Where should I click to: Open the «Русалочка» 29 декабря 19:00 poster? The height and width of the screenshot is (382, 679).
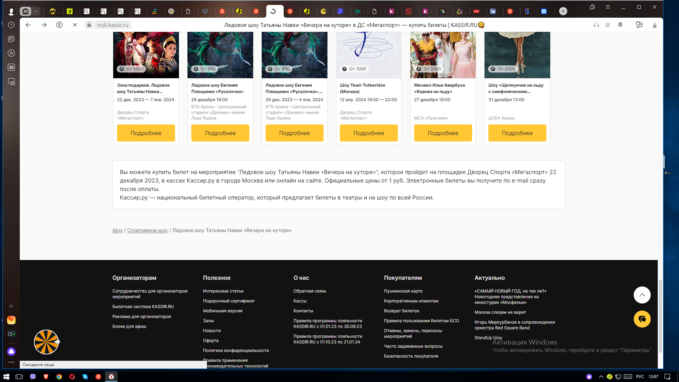[220, 55]
